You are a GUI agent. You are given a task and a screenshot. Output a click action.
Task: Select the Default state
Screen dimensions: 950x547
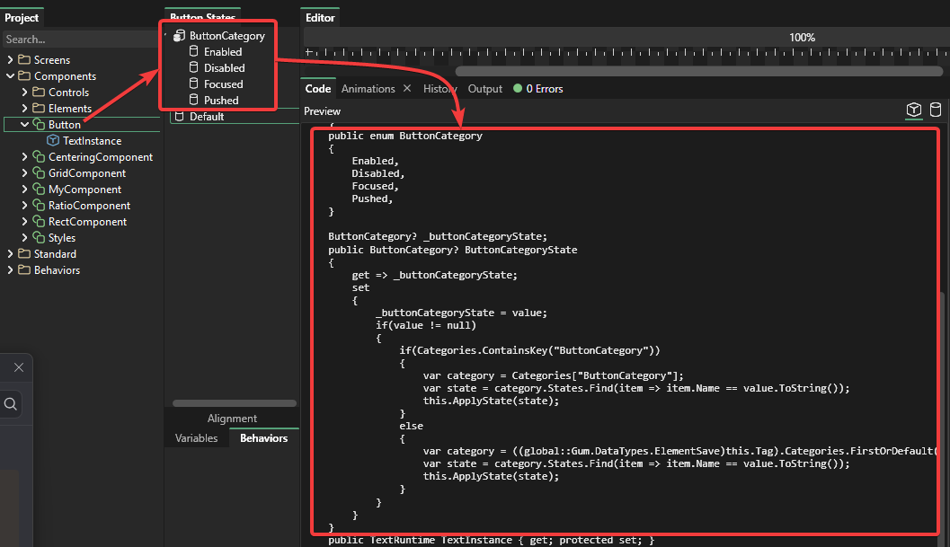(x=206, y=117)
